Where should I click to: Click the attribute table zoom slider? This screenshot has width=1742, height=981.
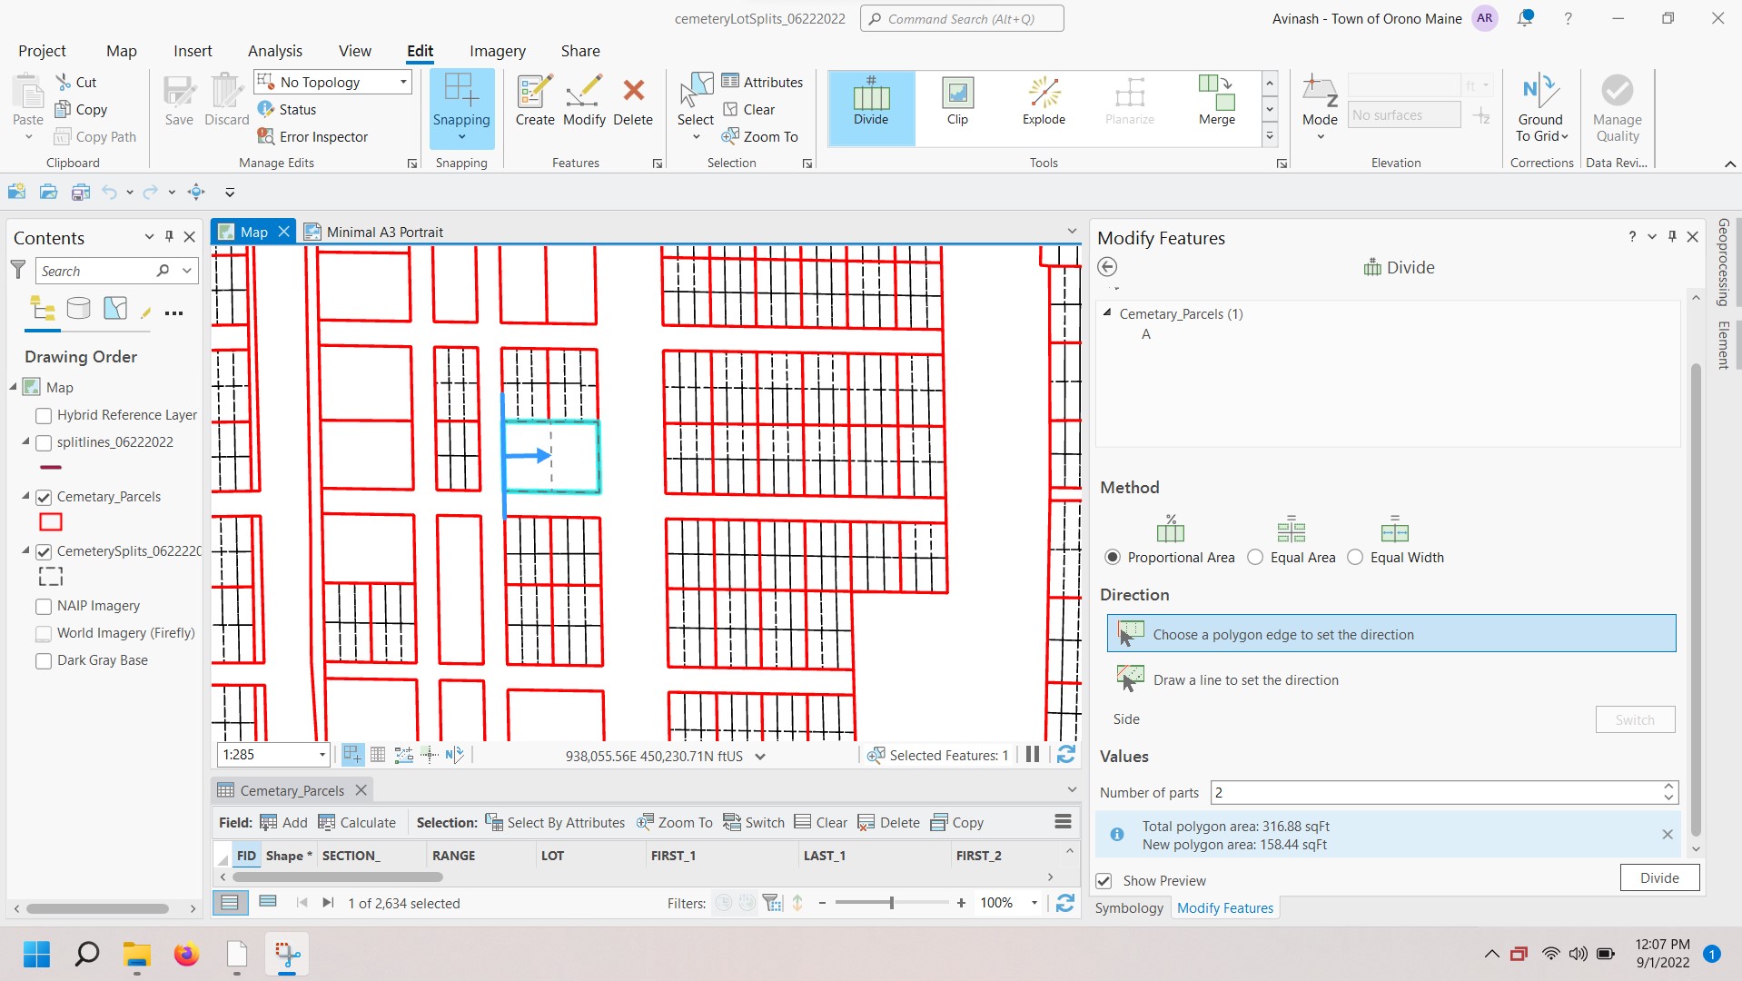[x=891, y=903]
